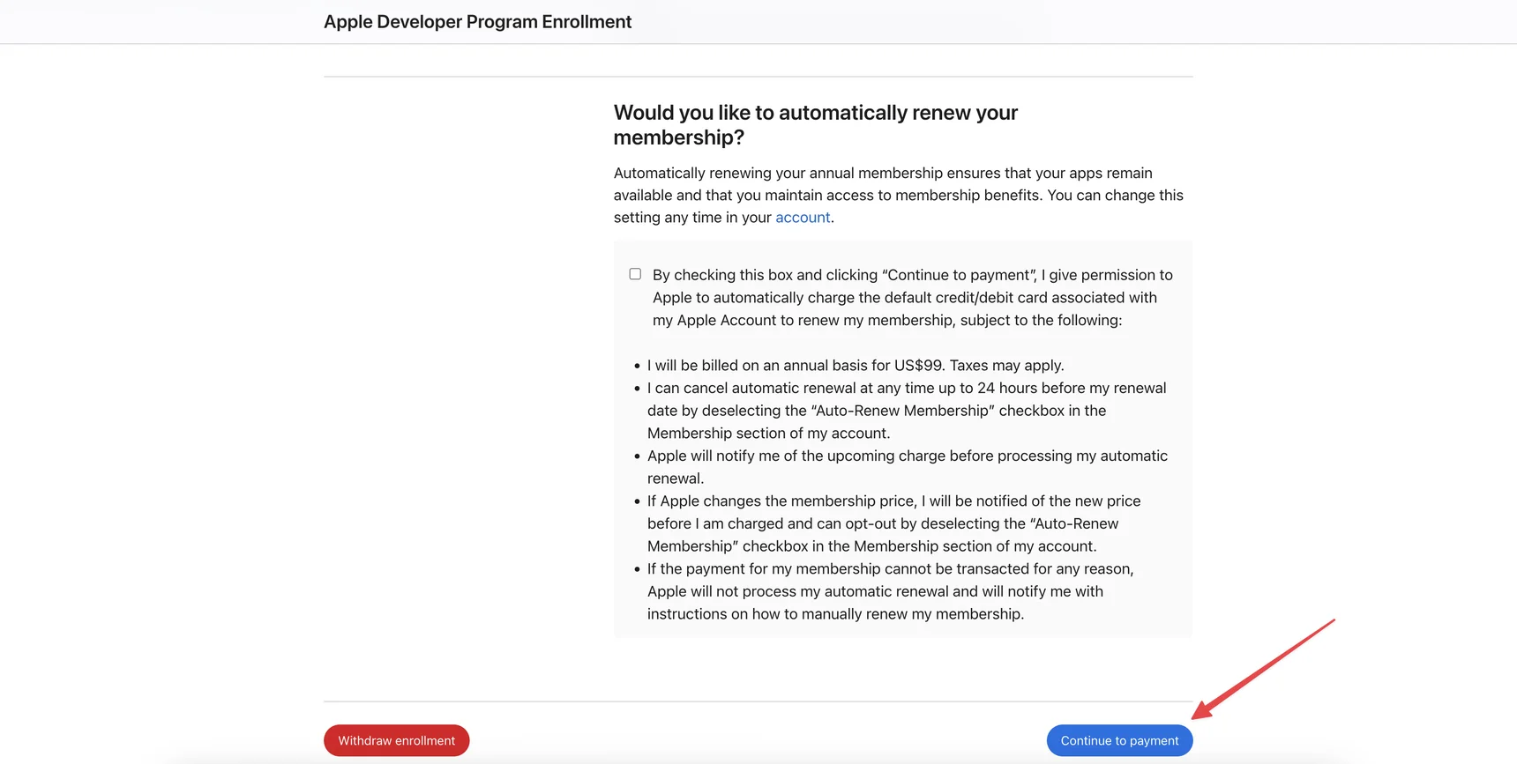Click the bullet about payment not transacted
Viewport: 1517px width, 764px height.
(891, 591)
